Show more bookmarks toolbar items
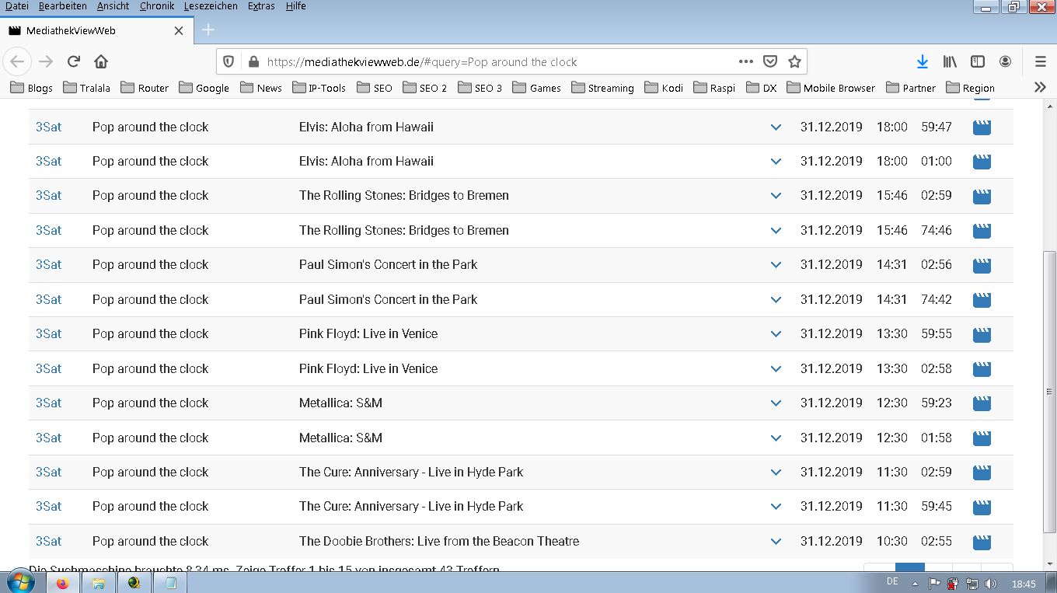 [x=1040, y=87]
